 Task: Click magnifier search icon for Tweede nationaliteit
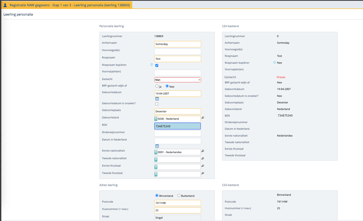tap(203, 158)
